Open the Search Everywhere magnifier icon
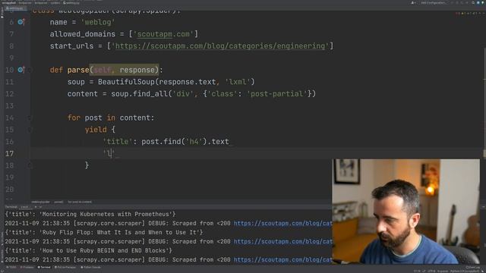Viewport: 486px width, 273px height. pos(473,3)
